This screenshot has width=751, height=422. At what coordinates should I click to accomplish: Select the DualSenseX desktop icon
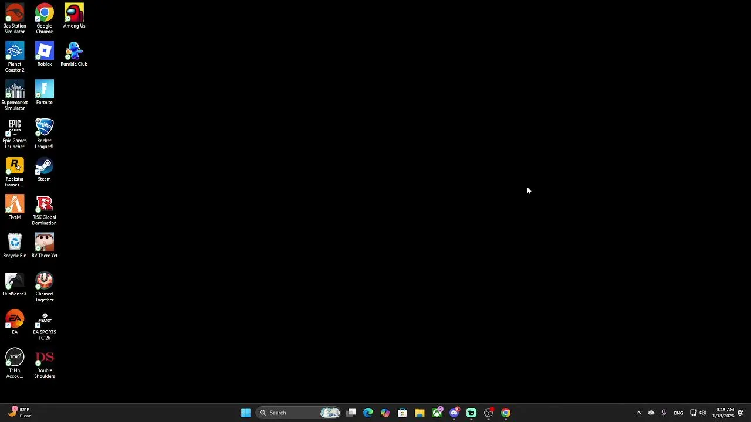15,284
